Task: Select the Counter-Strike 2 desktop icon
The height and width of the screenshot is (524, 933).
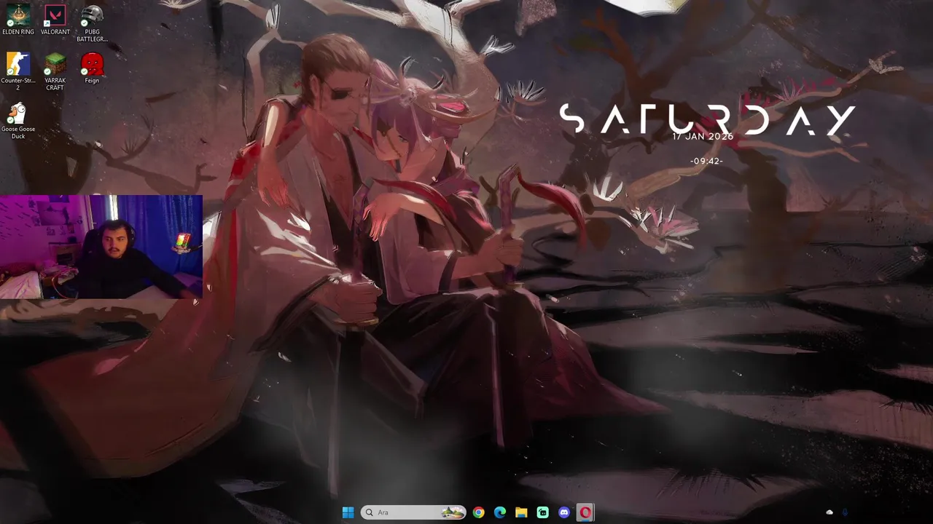Action: [18, 71]
